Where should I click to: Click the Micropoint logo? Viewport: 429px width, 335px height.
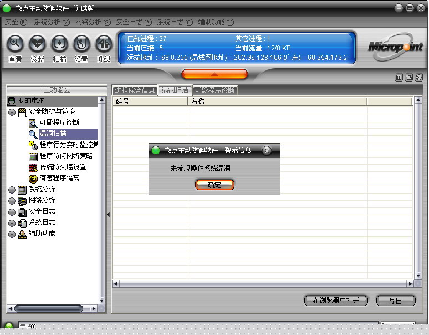click(395, 47)
